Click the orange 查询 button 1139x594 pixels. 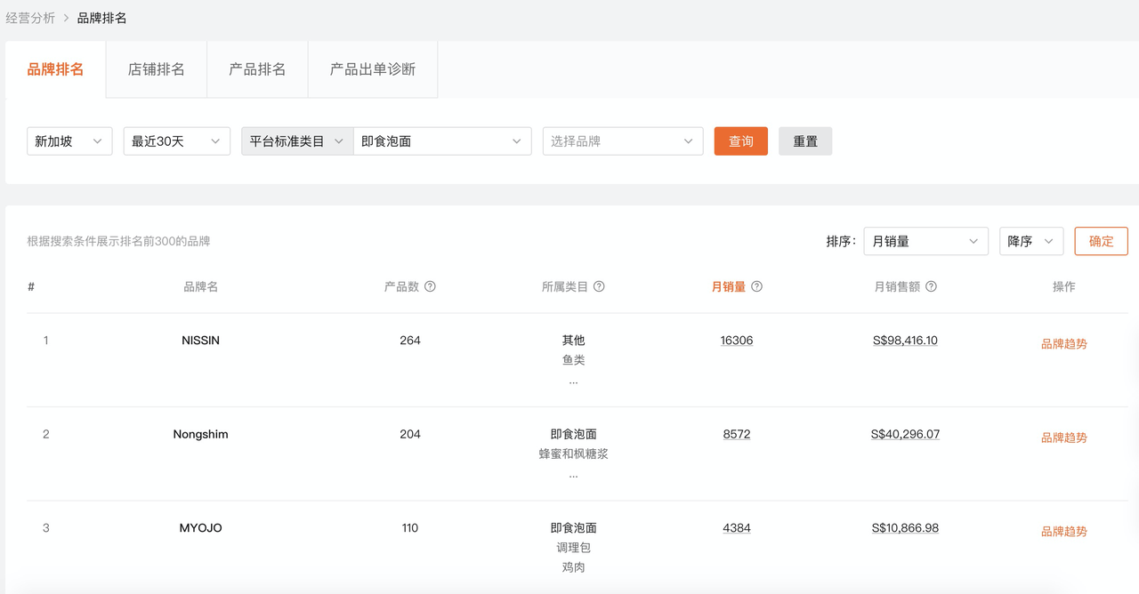click(740, 141)
